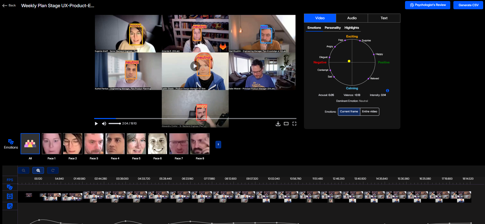This screenshot has width=485, height=224.
Task: Click the yellow point on emotion wheel
Action: [x=349, y=61]
